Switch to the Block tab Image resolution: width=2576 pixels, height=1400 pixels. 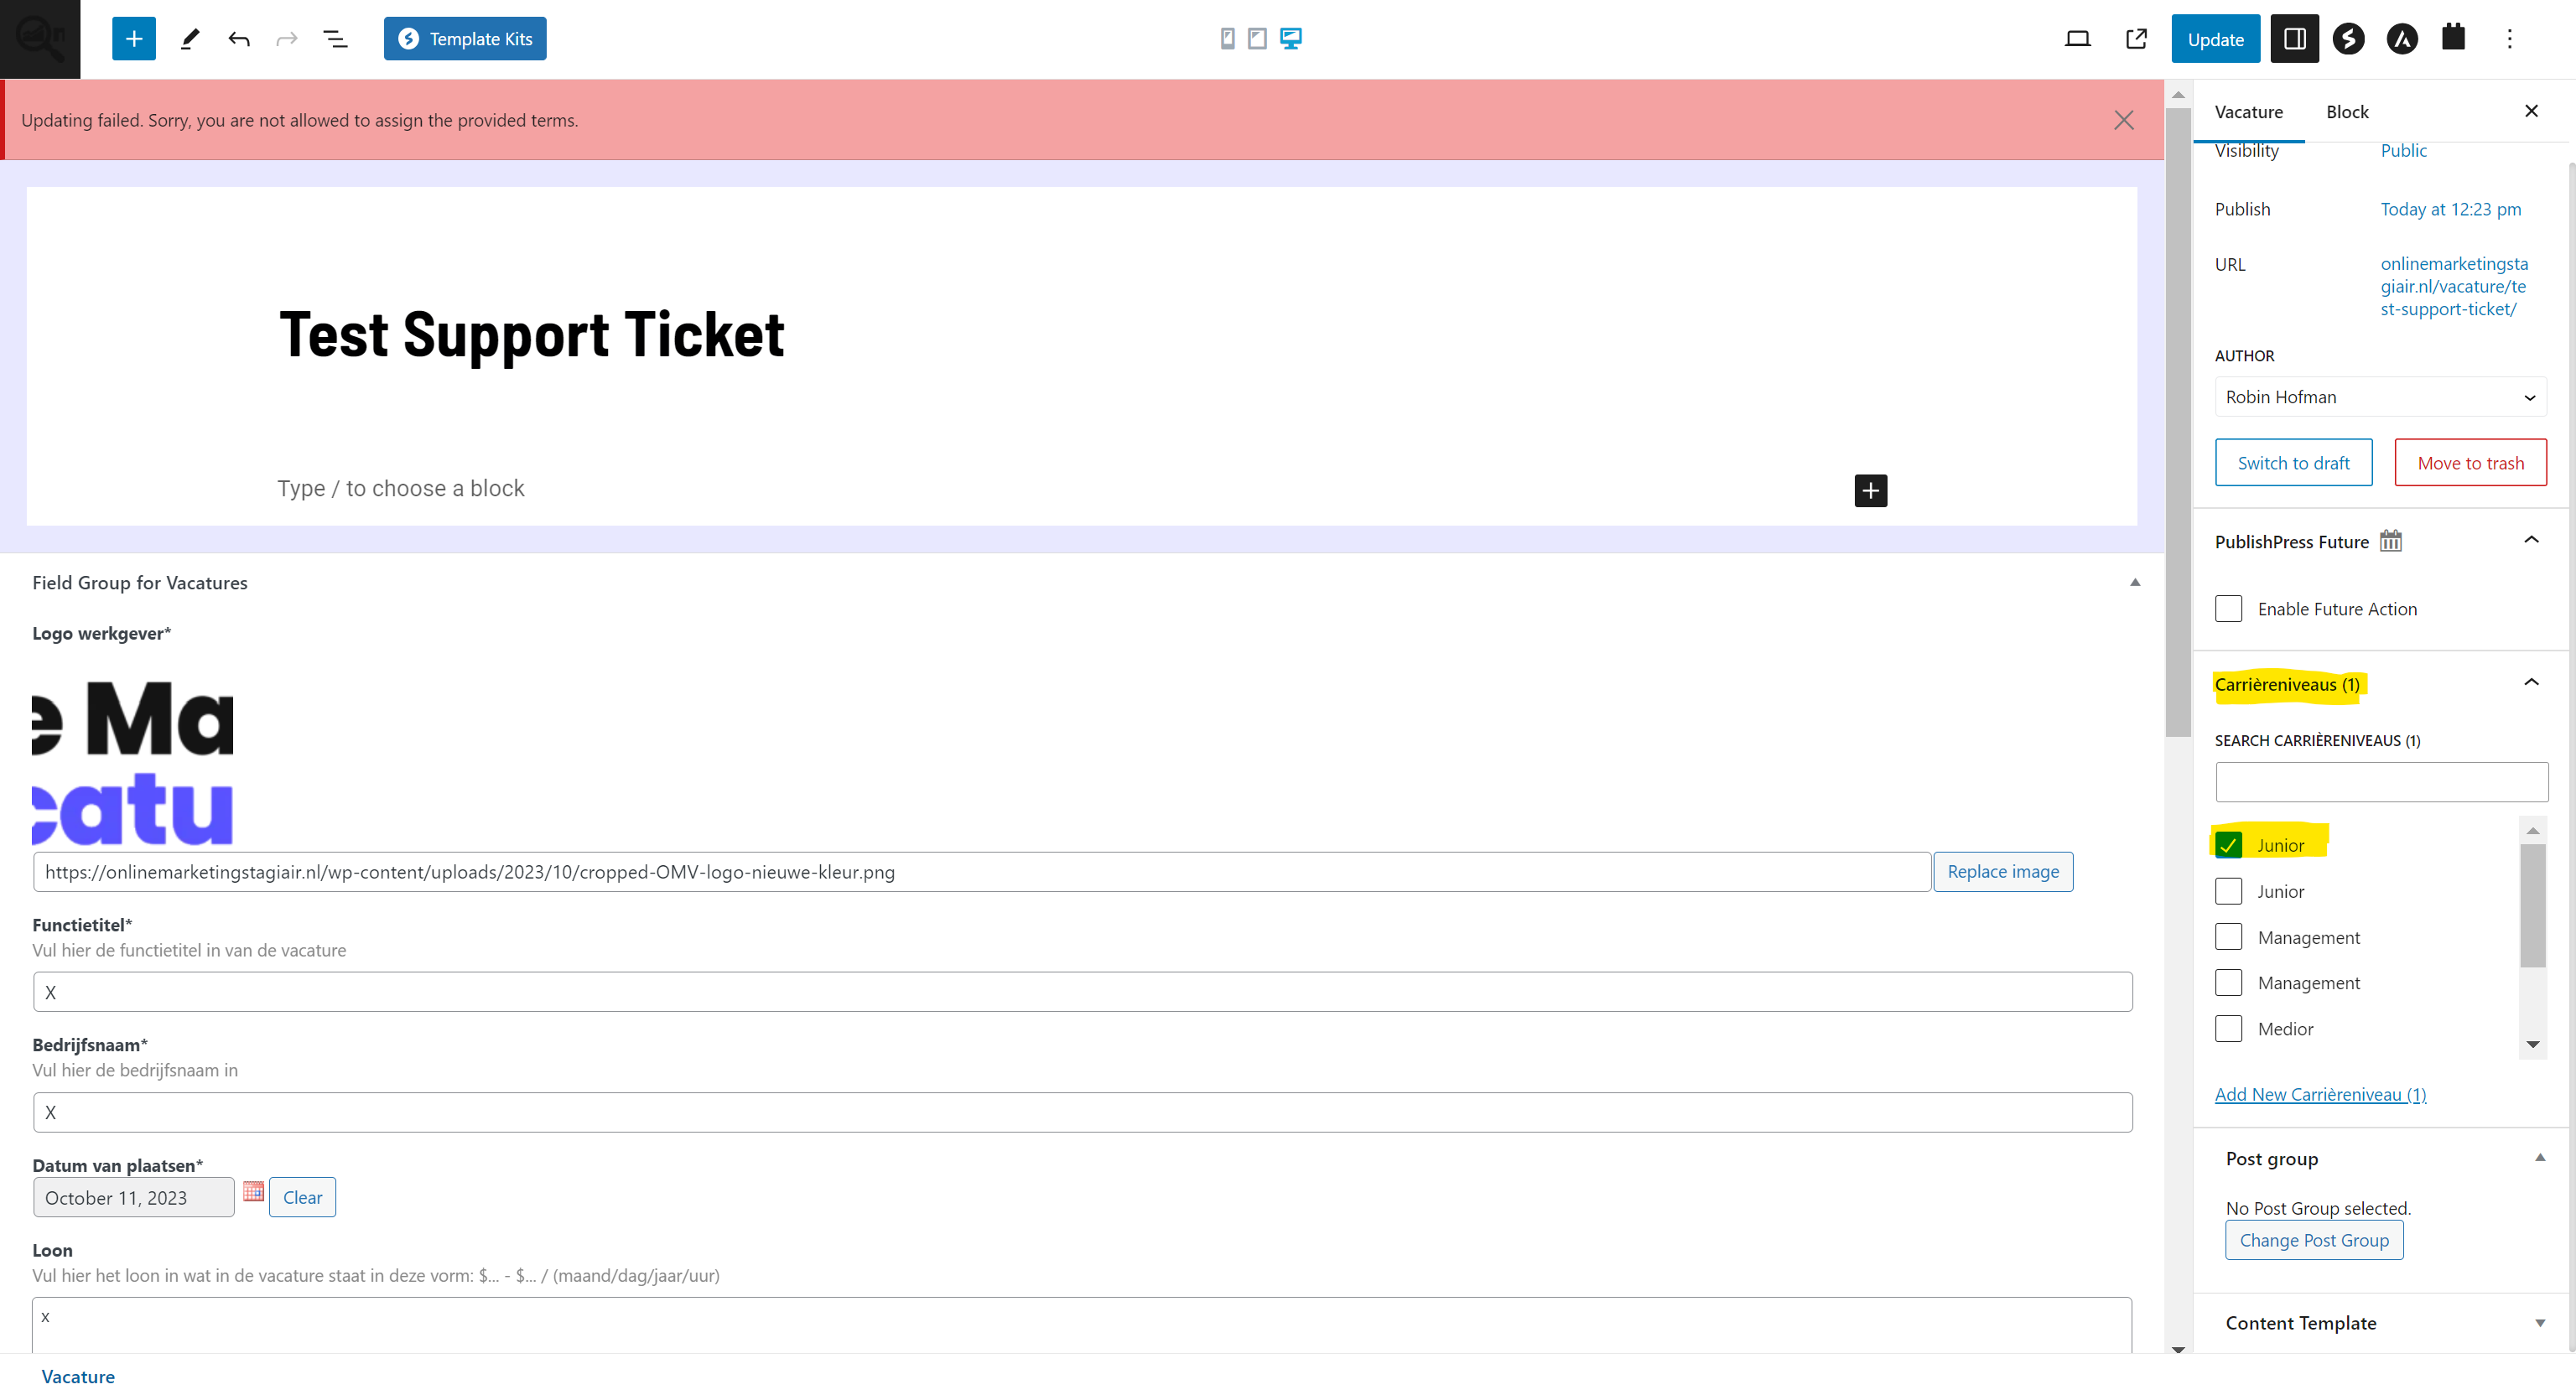click(x=2347, y=112)
